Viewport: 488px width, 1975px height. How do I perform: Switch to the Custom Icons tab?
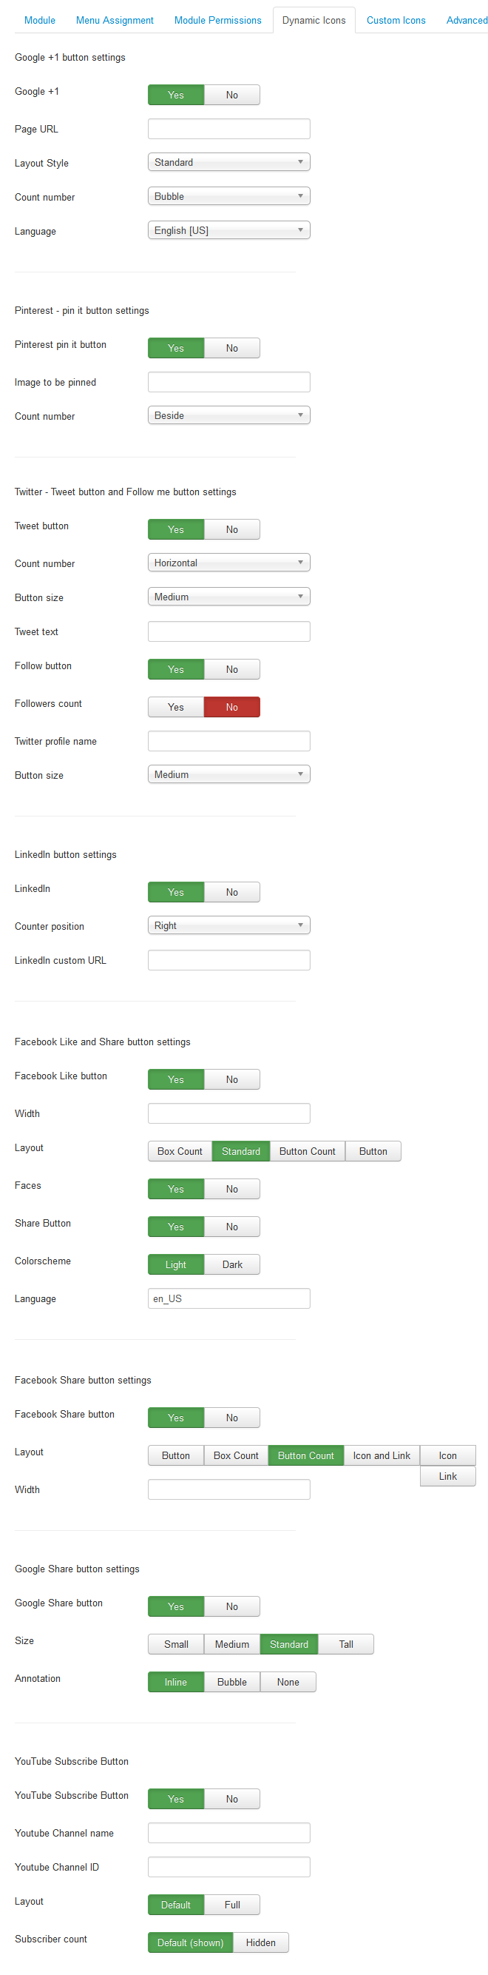click(396, 21)
